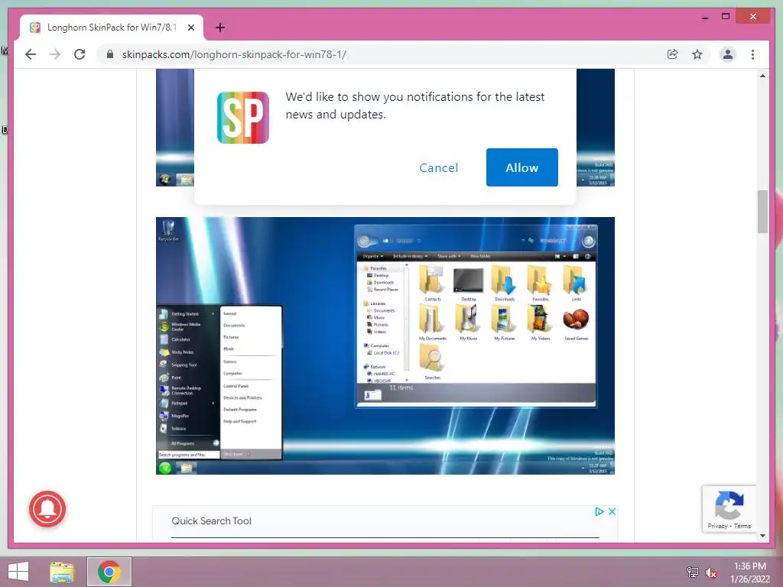Allow notifications from the site
Screen dimensions: 783x587
[x=521, y=167]
